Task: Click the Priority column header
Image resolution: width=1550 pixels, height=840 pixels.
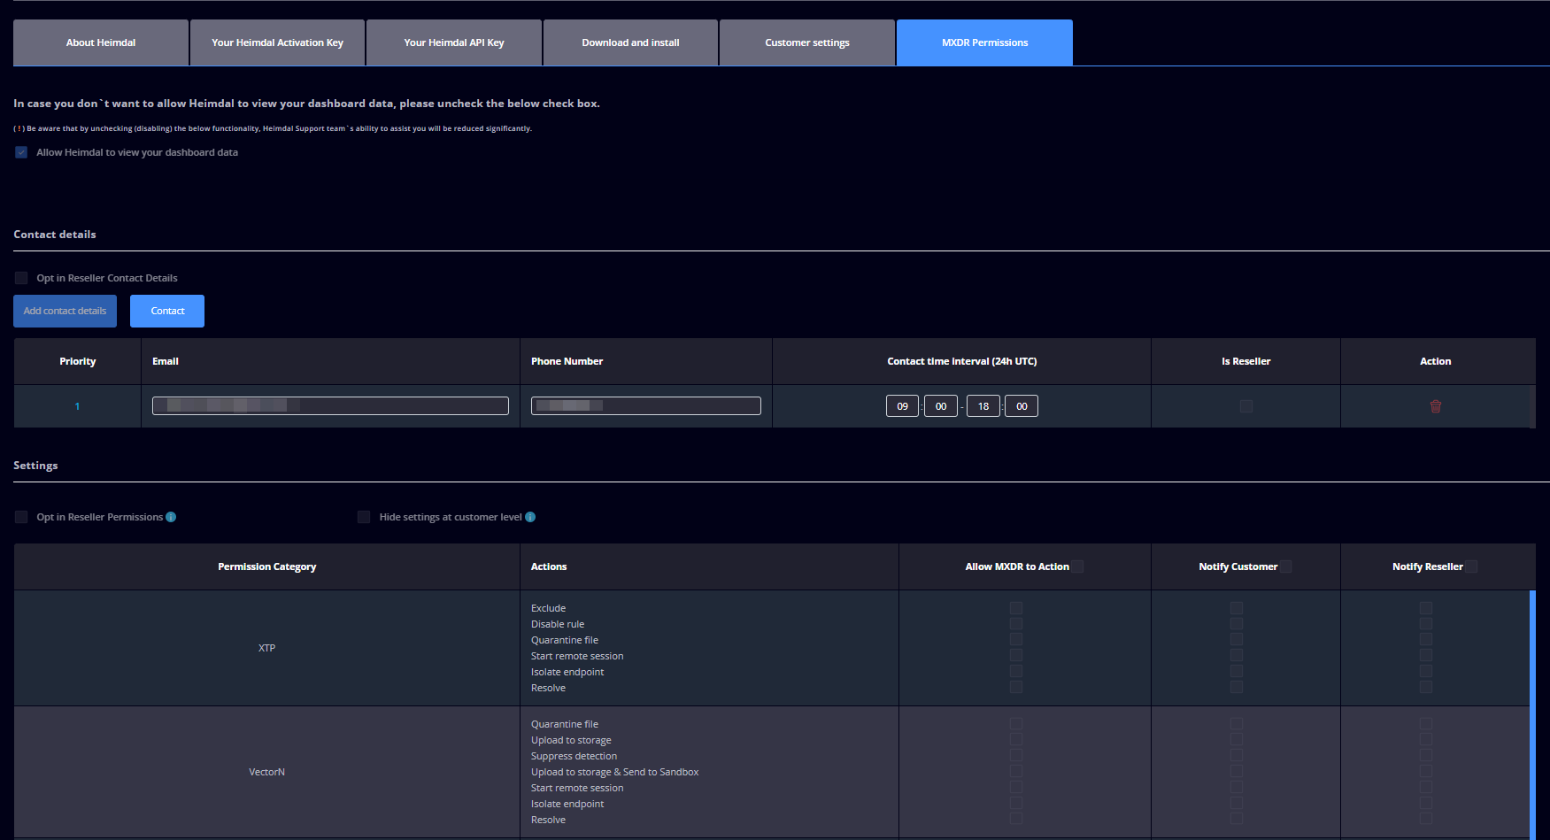Action: pos(78,361)
